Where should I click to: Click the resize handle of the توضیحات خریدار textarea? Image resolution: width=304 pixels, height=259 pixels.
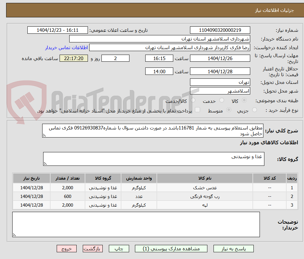click(x=14, y=235)
